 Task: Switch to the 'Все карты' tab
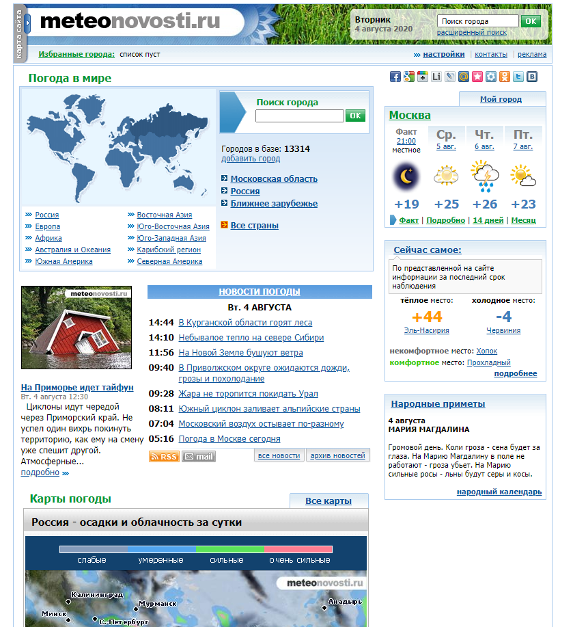click(329, 501)
